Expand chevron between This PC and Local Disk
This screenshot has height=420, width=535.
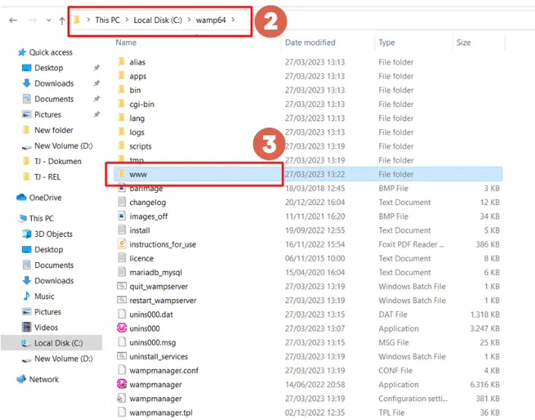[x=127, y=20]
